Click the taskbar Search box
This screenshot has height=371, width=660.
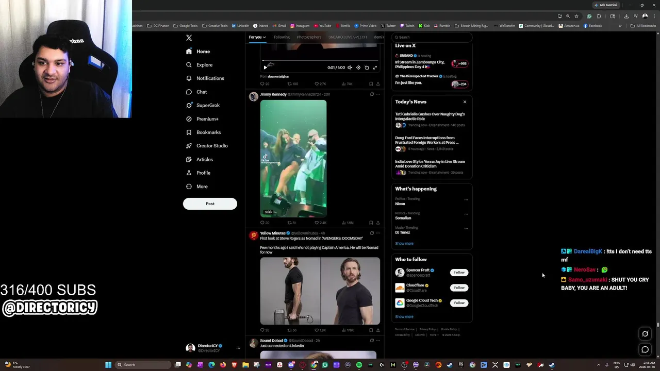(143, 365)
